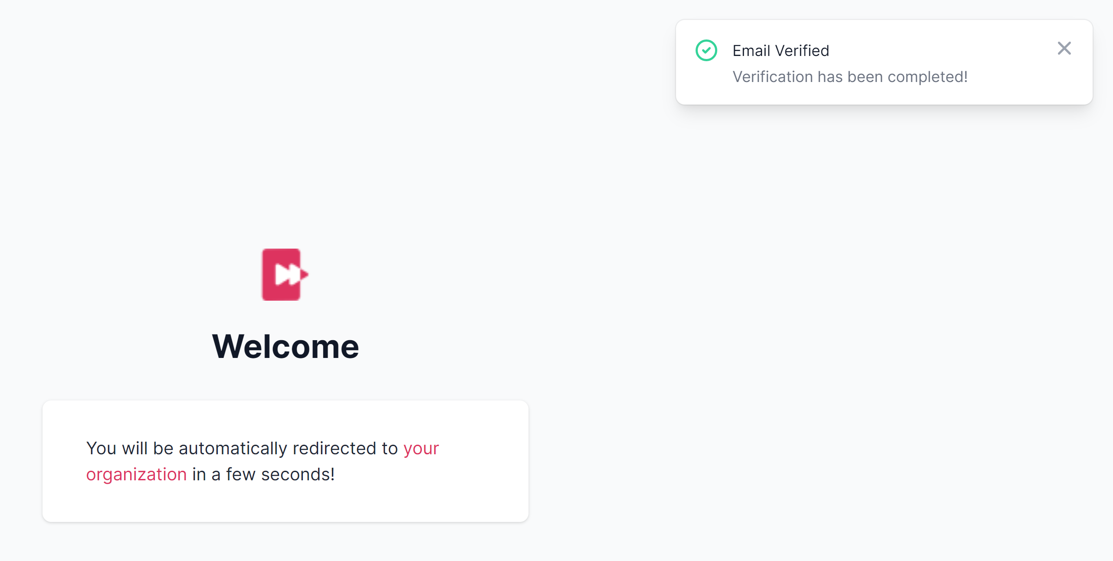Click the red "your" link text

tap(421, 449)
